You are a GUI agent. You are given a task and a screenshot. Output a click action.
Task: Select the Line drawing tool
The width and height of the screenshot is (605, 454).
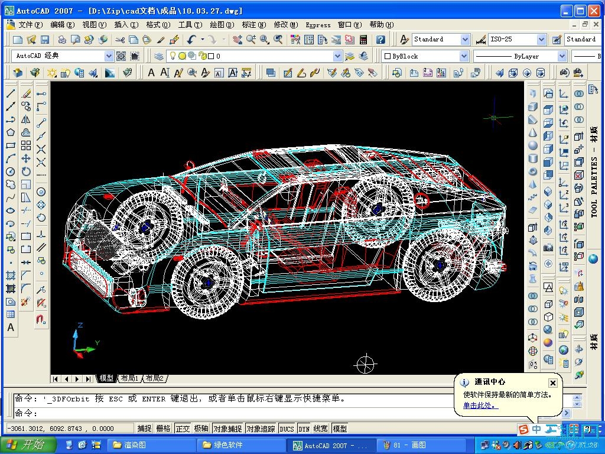pos(11,93)
